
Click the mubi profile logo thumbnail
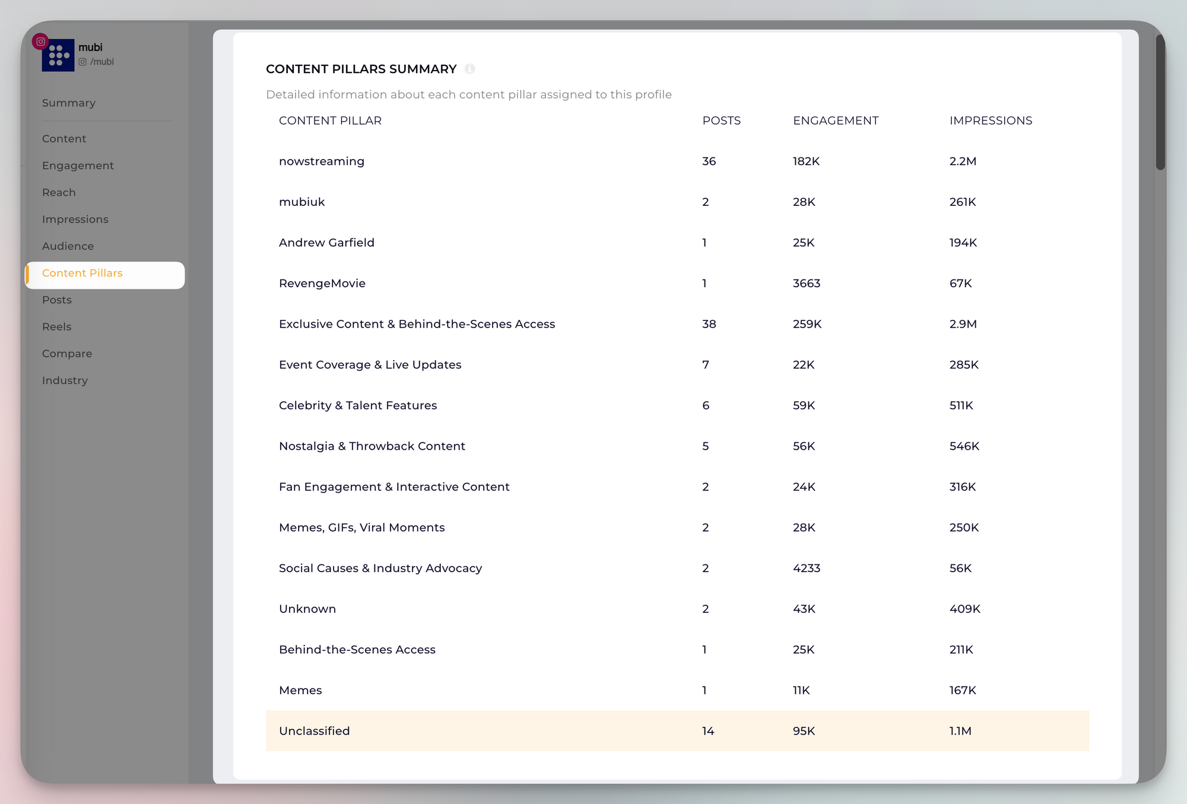click(x=58, y=55)
